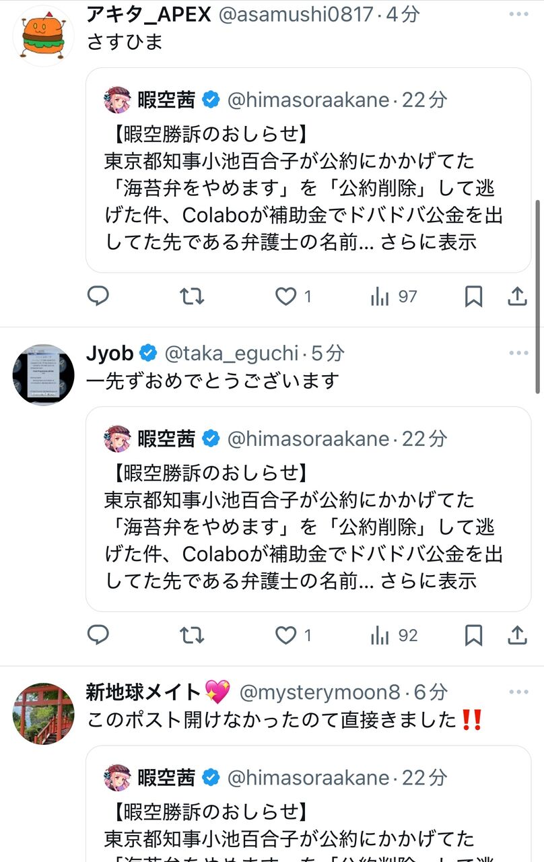This screenshot has height=862, width=544.
Task: Open more options for アキタ_APEX post
Action: (x=518, y=14)
